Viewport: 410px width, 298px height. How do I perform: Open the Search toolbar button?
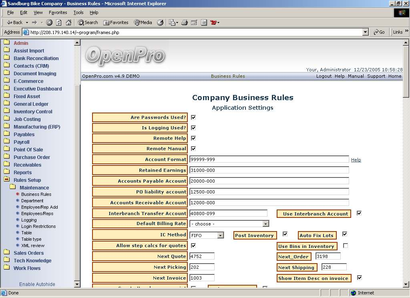(88, 22)
